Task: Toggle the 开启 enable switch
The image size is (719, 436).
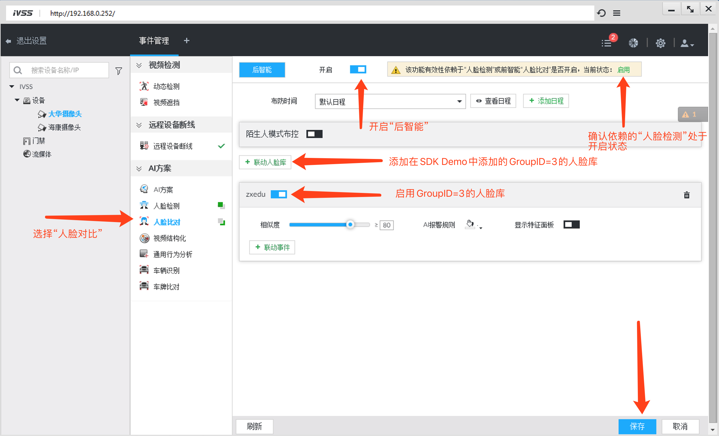Action: pyautogui.click(x=358, y=70)
